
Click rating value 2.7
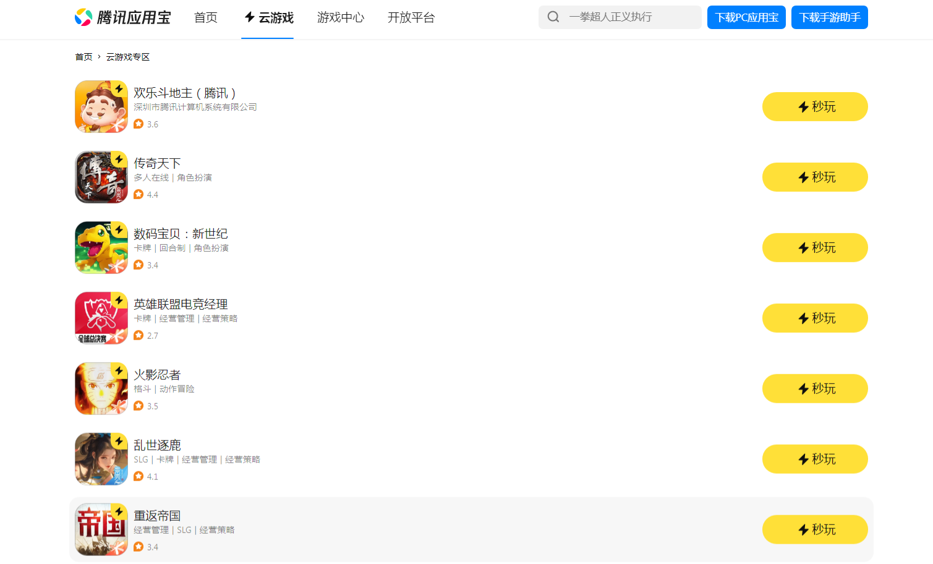click(153, 336)
